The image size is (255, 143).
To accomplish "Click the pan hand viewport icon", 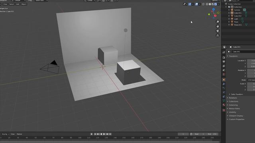I will 218,26.
